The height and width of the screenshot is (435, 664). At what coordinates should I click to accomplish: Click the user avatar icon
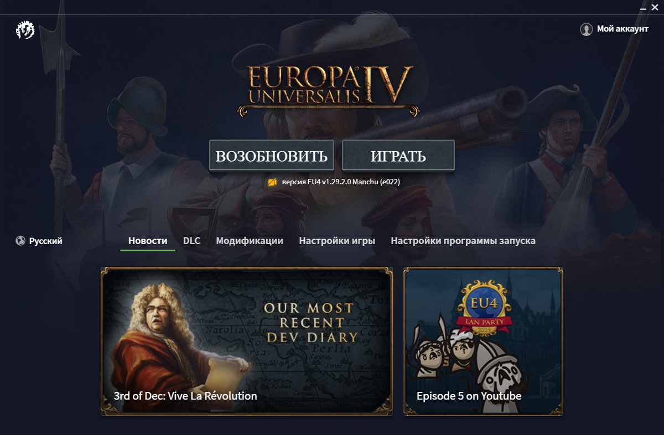coord(587,29)
